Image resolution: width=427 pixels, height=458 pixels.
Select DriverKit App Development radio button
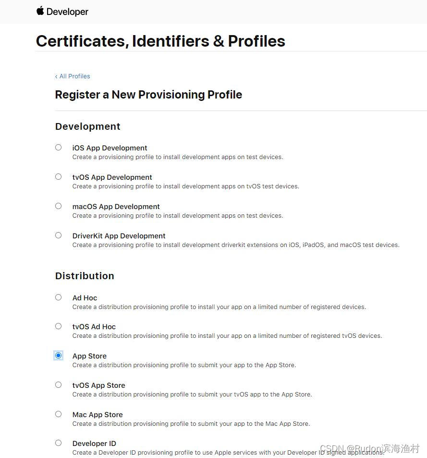pyautogui.click(x=59, y=235)
